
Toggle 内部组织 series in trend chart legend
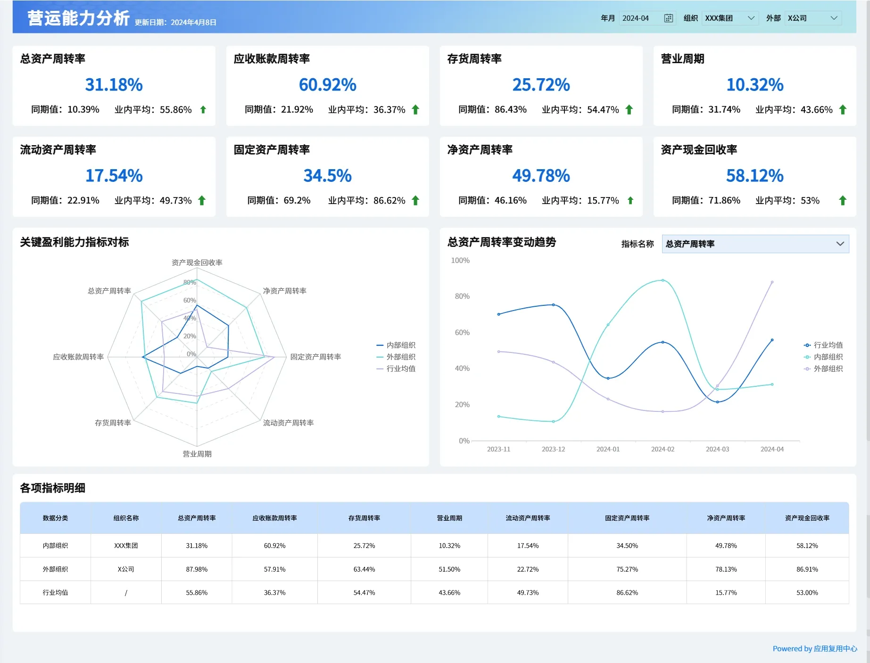tap(823, 357)
